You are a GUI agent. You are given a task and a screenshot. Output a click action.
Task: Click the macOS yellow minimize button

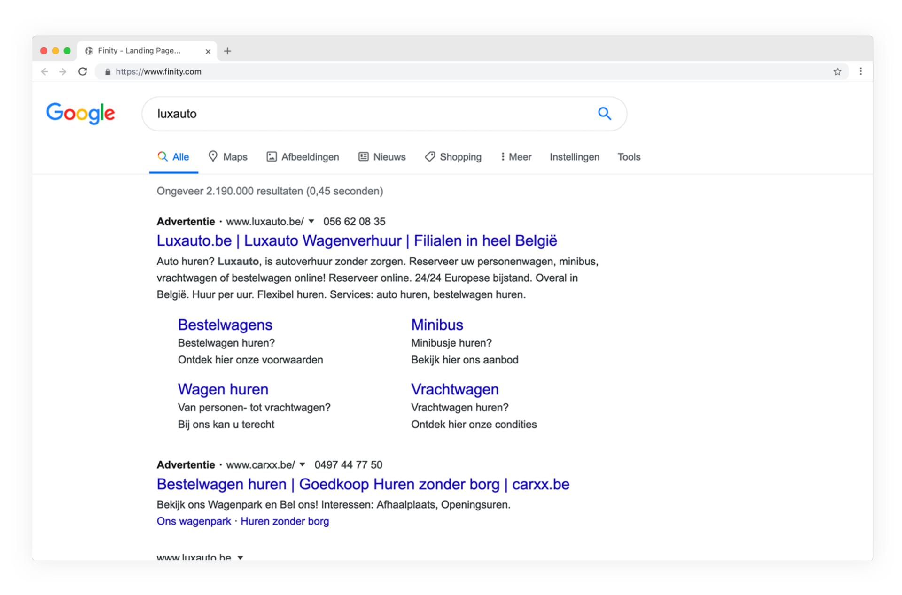pos(55,51)
